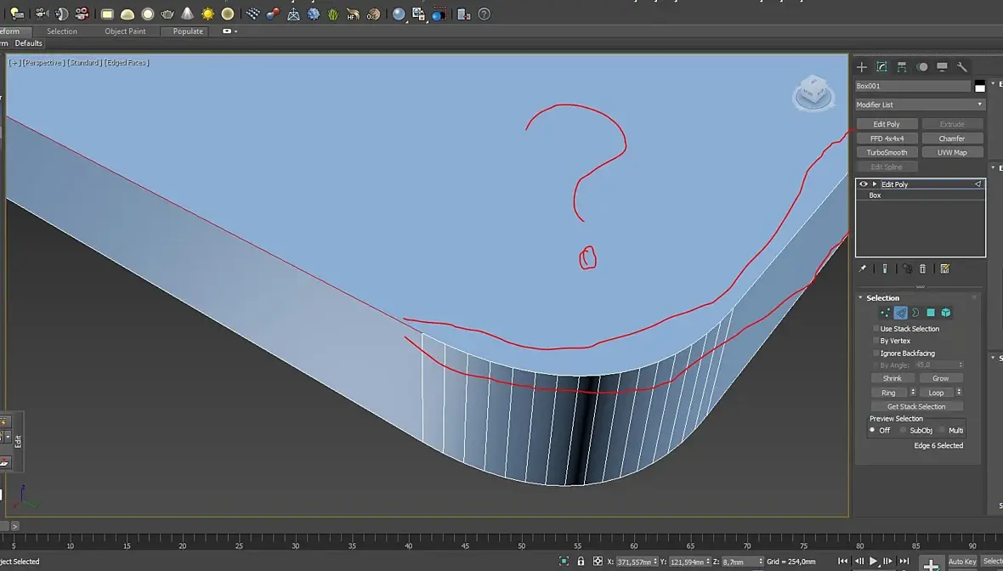Select Polygon sub-object level icon
The height and width of the screenshot is (571, 1003).
pyautogui.click(x=931, y=313)
